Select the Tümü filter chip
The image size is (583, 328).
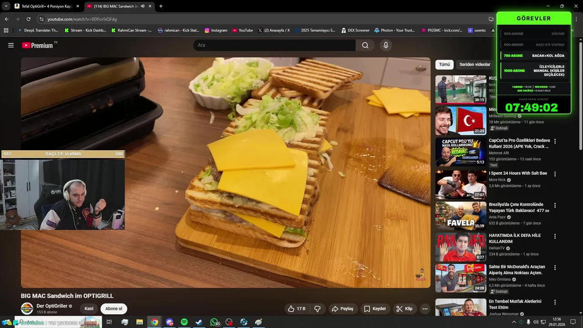tap(444, 65)
